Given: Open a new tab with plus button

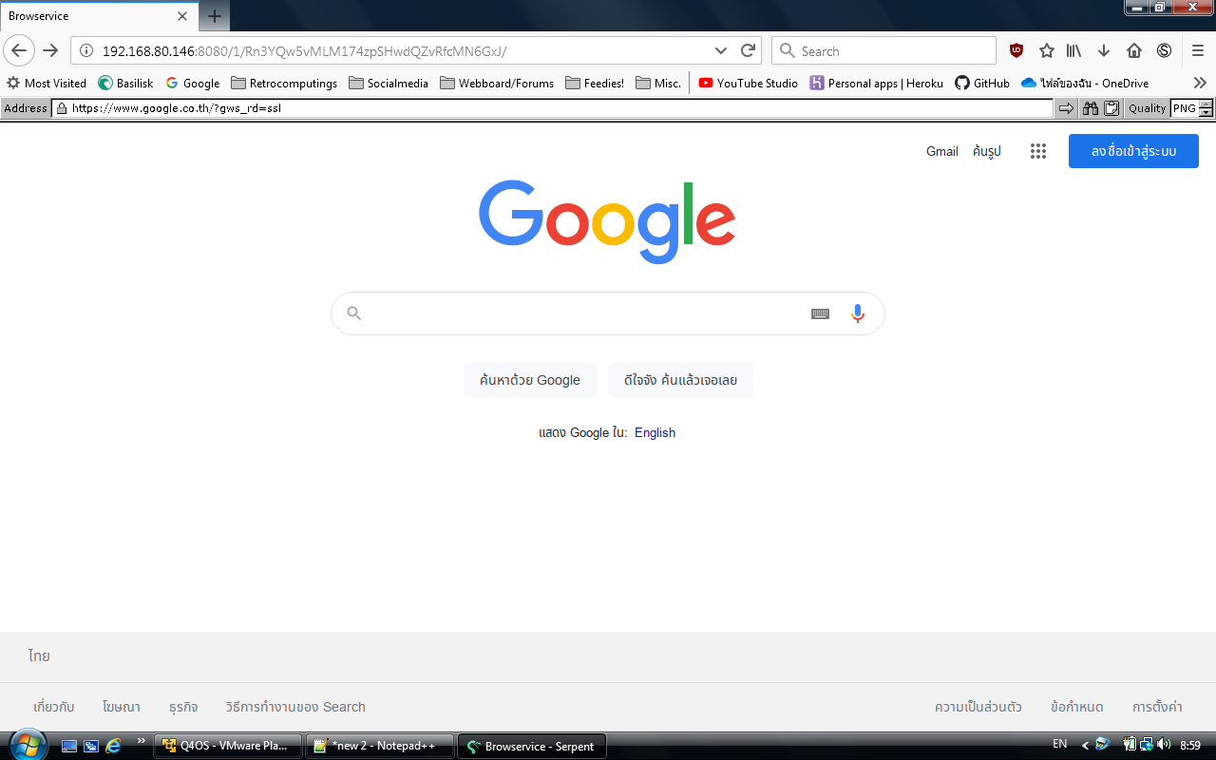Looking at the screenshot, I should point(215,16).
